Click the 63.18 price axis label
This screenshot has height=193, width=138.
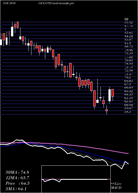tap(128, 98)
